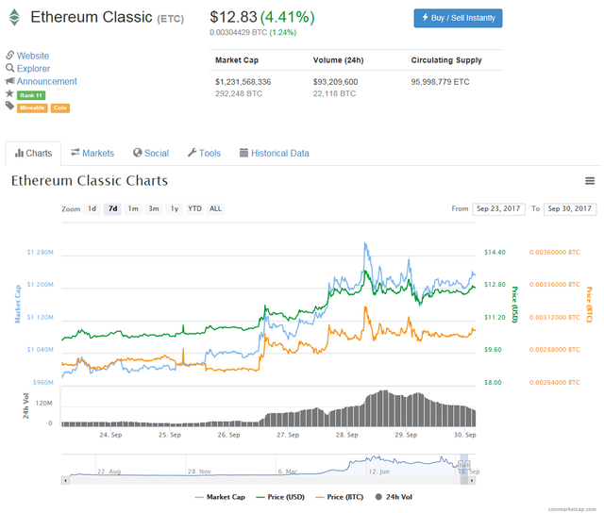Image resolution: width=604 pixels, height=513 pixels.
Task: Click the 0.00304429 BTC price text
Action: click(239, 33)
